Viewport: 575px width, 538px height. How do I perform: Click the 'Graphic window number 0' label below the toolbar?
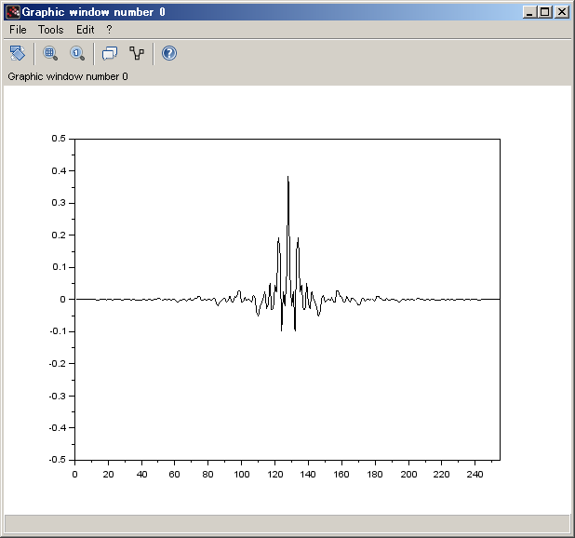pyautogui.click(x=68, y=76)
